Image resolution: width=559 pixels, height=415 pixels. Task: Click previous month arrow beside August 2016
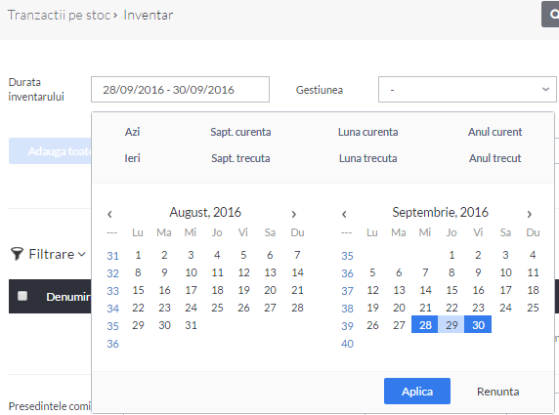109,214
